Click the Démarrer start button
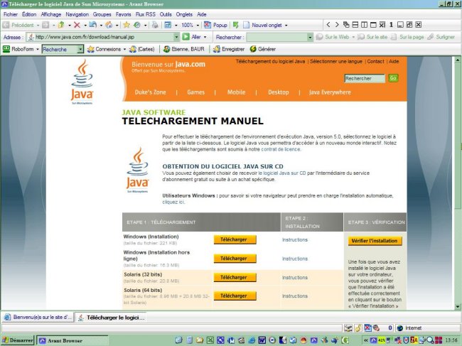The width and height of the screenshot is (462, 346). tap(18, 340)
